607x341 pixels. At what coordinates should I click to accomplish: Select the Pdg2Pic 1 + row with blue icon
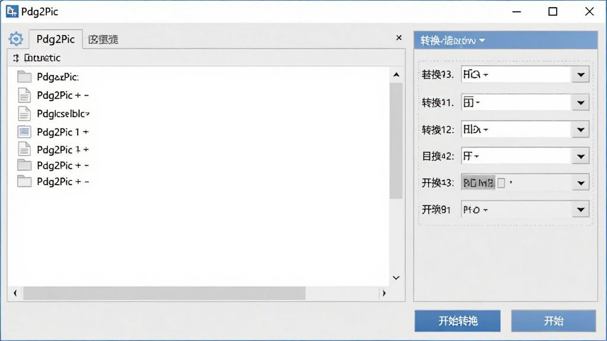point(53,132)
